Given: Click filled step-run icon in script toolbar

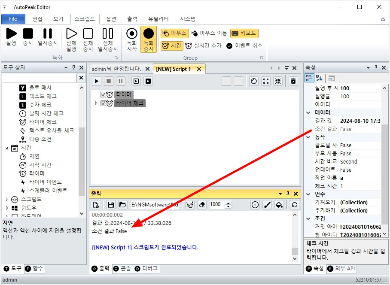Looking at the screenshot, I should pyautogui.click(x=148, y=81).
